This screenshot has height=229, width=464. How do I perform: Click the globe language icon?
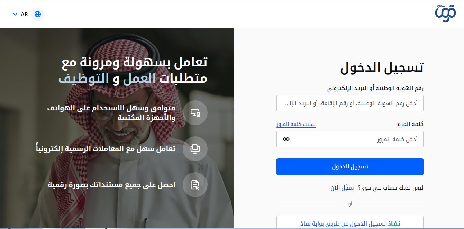tap(38, 14)
